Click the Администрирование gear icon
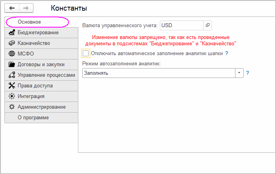The image size is (276, 174). coord(11,107)
